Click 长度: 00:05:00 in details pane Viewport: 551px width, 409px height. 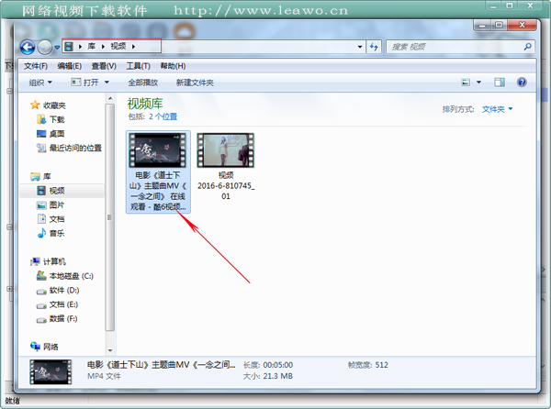pos(268,365)
